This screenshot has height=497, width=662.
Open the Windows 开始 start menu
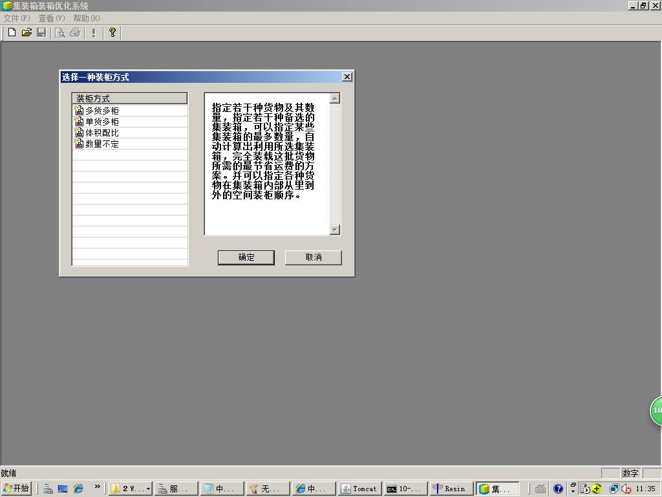coord(17,489)
